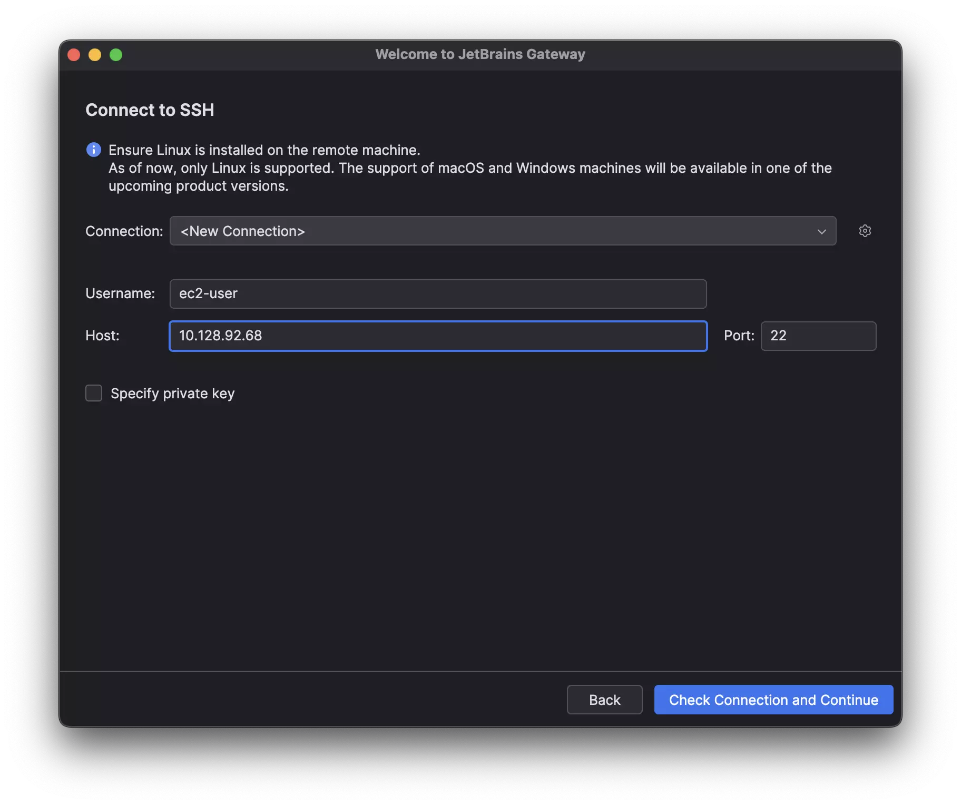Viewport: 961px width, 805px height.
Task: Click into the Host address field
Action: [437, 336]
